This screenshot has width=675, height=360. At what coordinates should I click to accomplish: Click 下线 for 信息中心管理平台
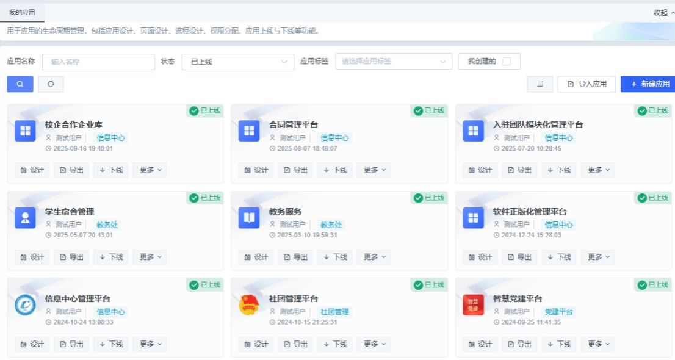click(111, 344)
